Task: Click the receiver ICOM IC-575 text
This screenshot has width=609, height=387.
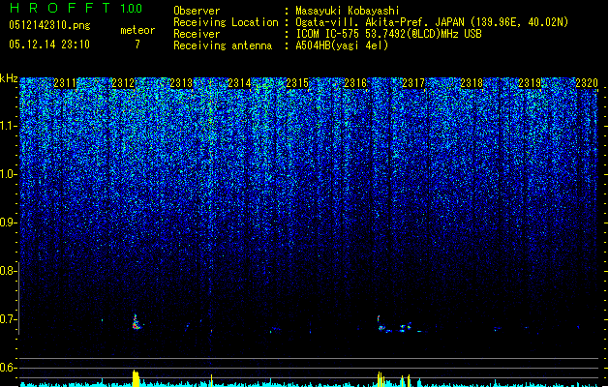Action: [x=388, y=34]
